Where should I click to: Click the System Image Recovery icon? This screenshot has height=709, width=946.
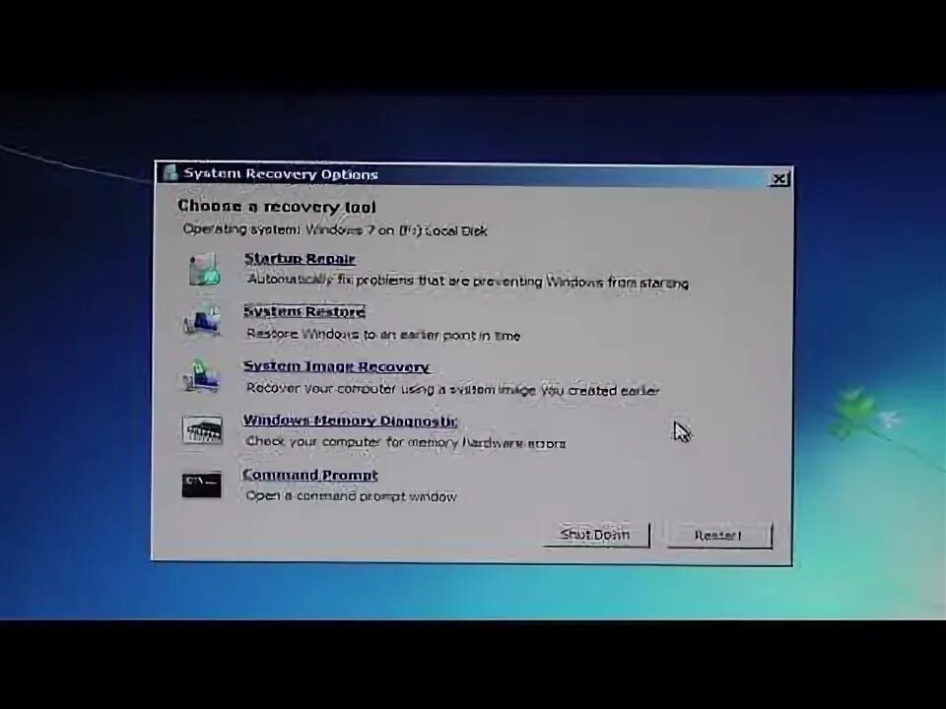[201, 374]
